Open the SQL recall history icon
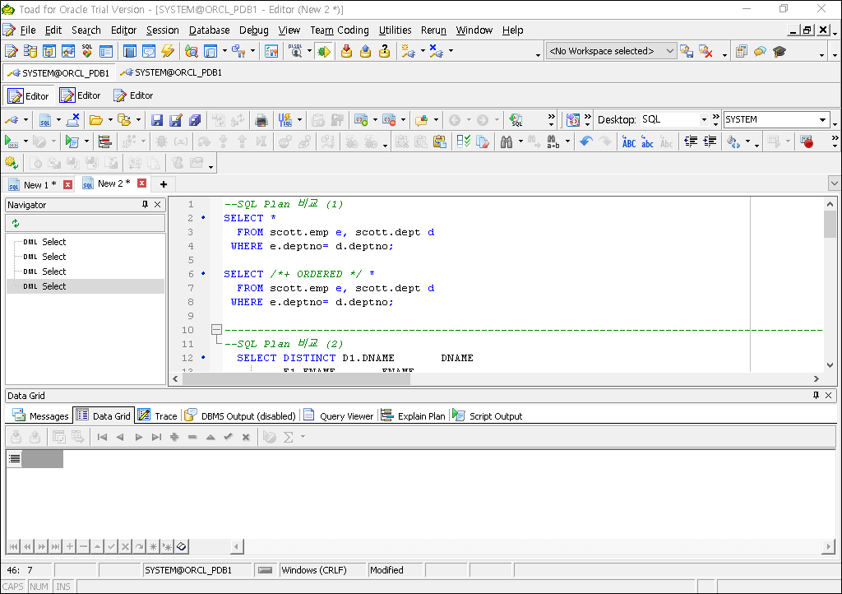 [x=516, y=120]
